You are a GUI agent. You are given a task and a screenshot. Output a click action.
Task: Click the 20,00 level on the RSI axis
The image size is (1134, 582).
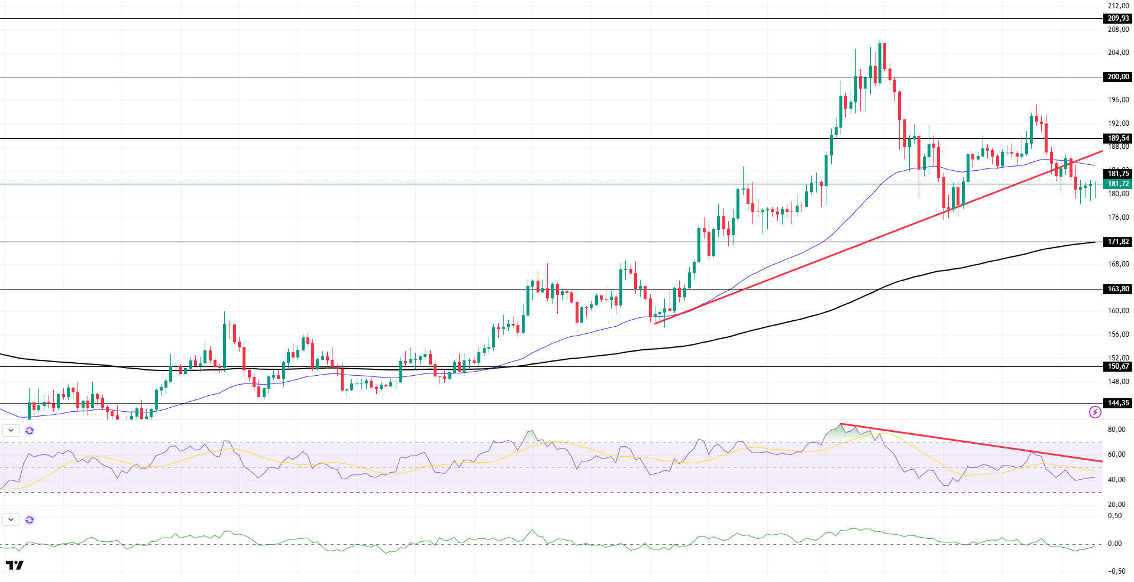pyautogui.click(x=1116, y=505)
